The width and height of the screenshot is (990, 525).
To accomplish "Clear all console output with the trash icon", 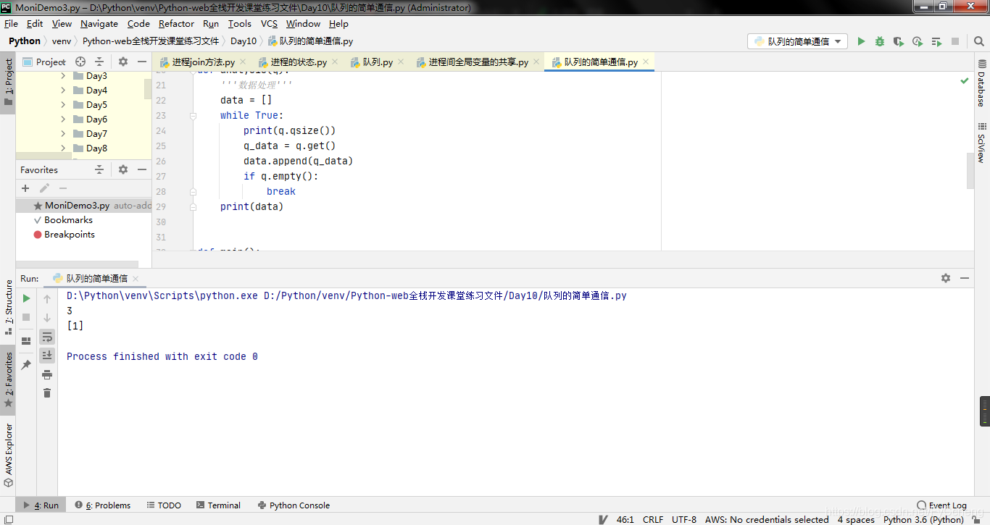I will coord(47,393).
